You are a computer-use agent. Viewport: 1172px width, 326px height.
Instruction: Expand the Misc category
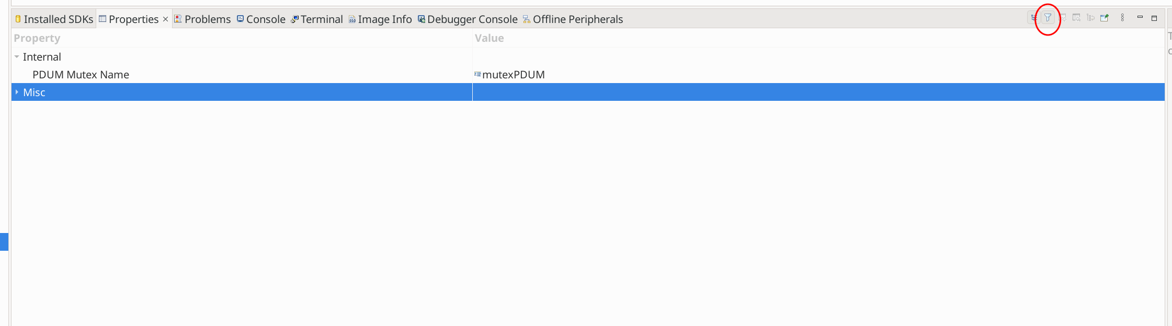(17, 92)
